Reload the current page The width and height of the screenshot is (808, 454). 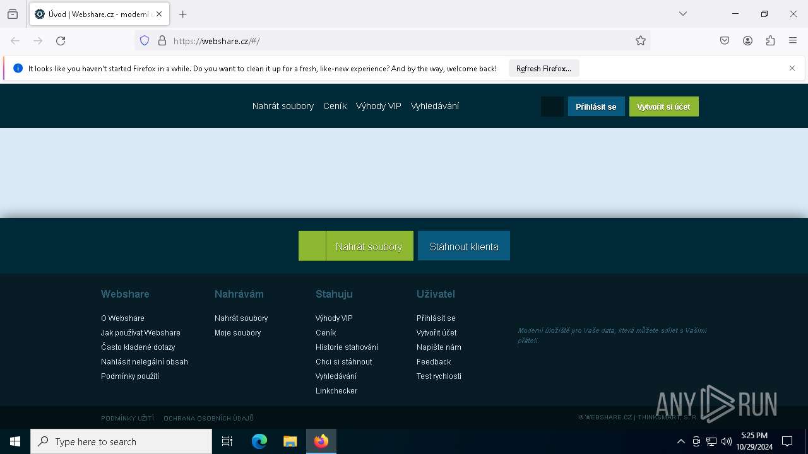(61, 41)
